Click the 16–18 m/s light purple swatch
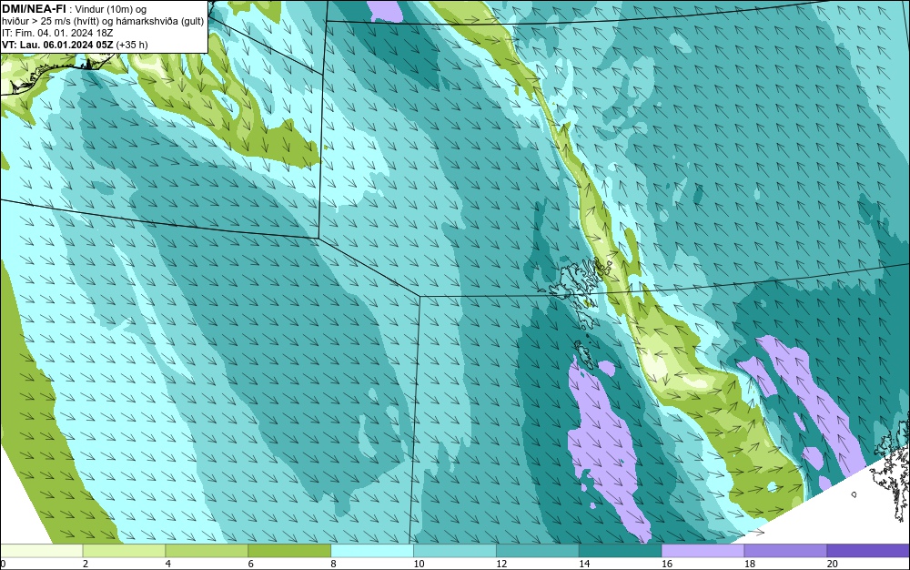 tap(703, 551)
